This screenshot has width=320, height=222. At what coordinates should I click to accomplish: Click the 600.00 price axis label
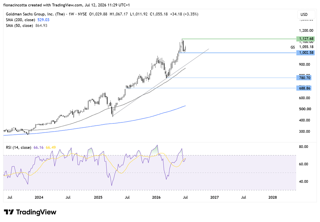pyautogui.click(x=304, y=98)
